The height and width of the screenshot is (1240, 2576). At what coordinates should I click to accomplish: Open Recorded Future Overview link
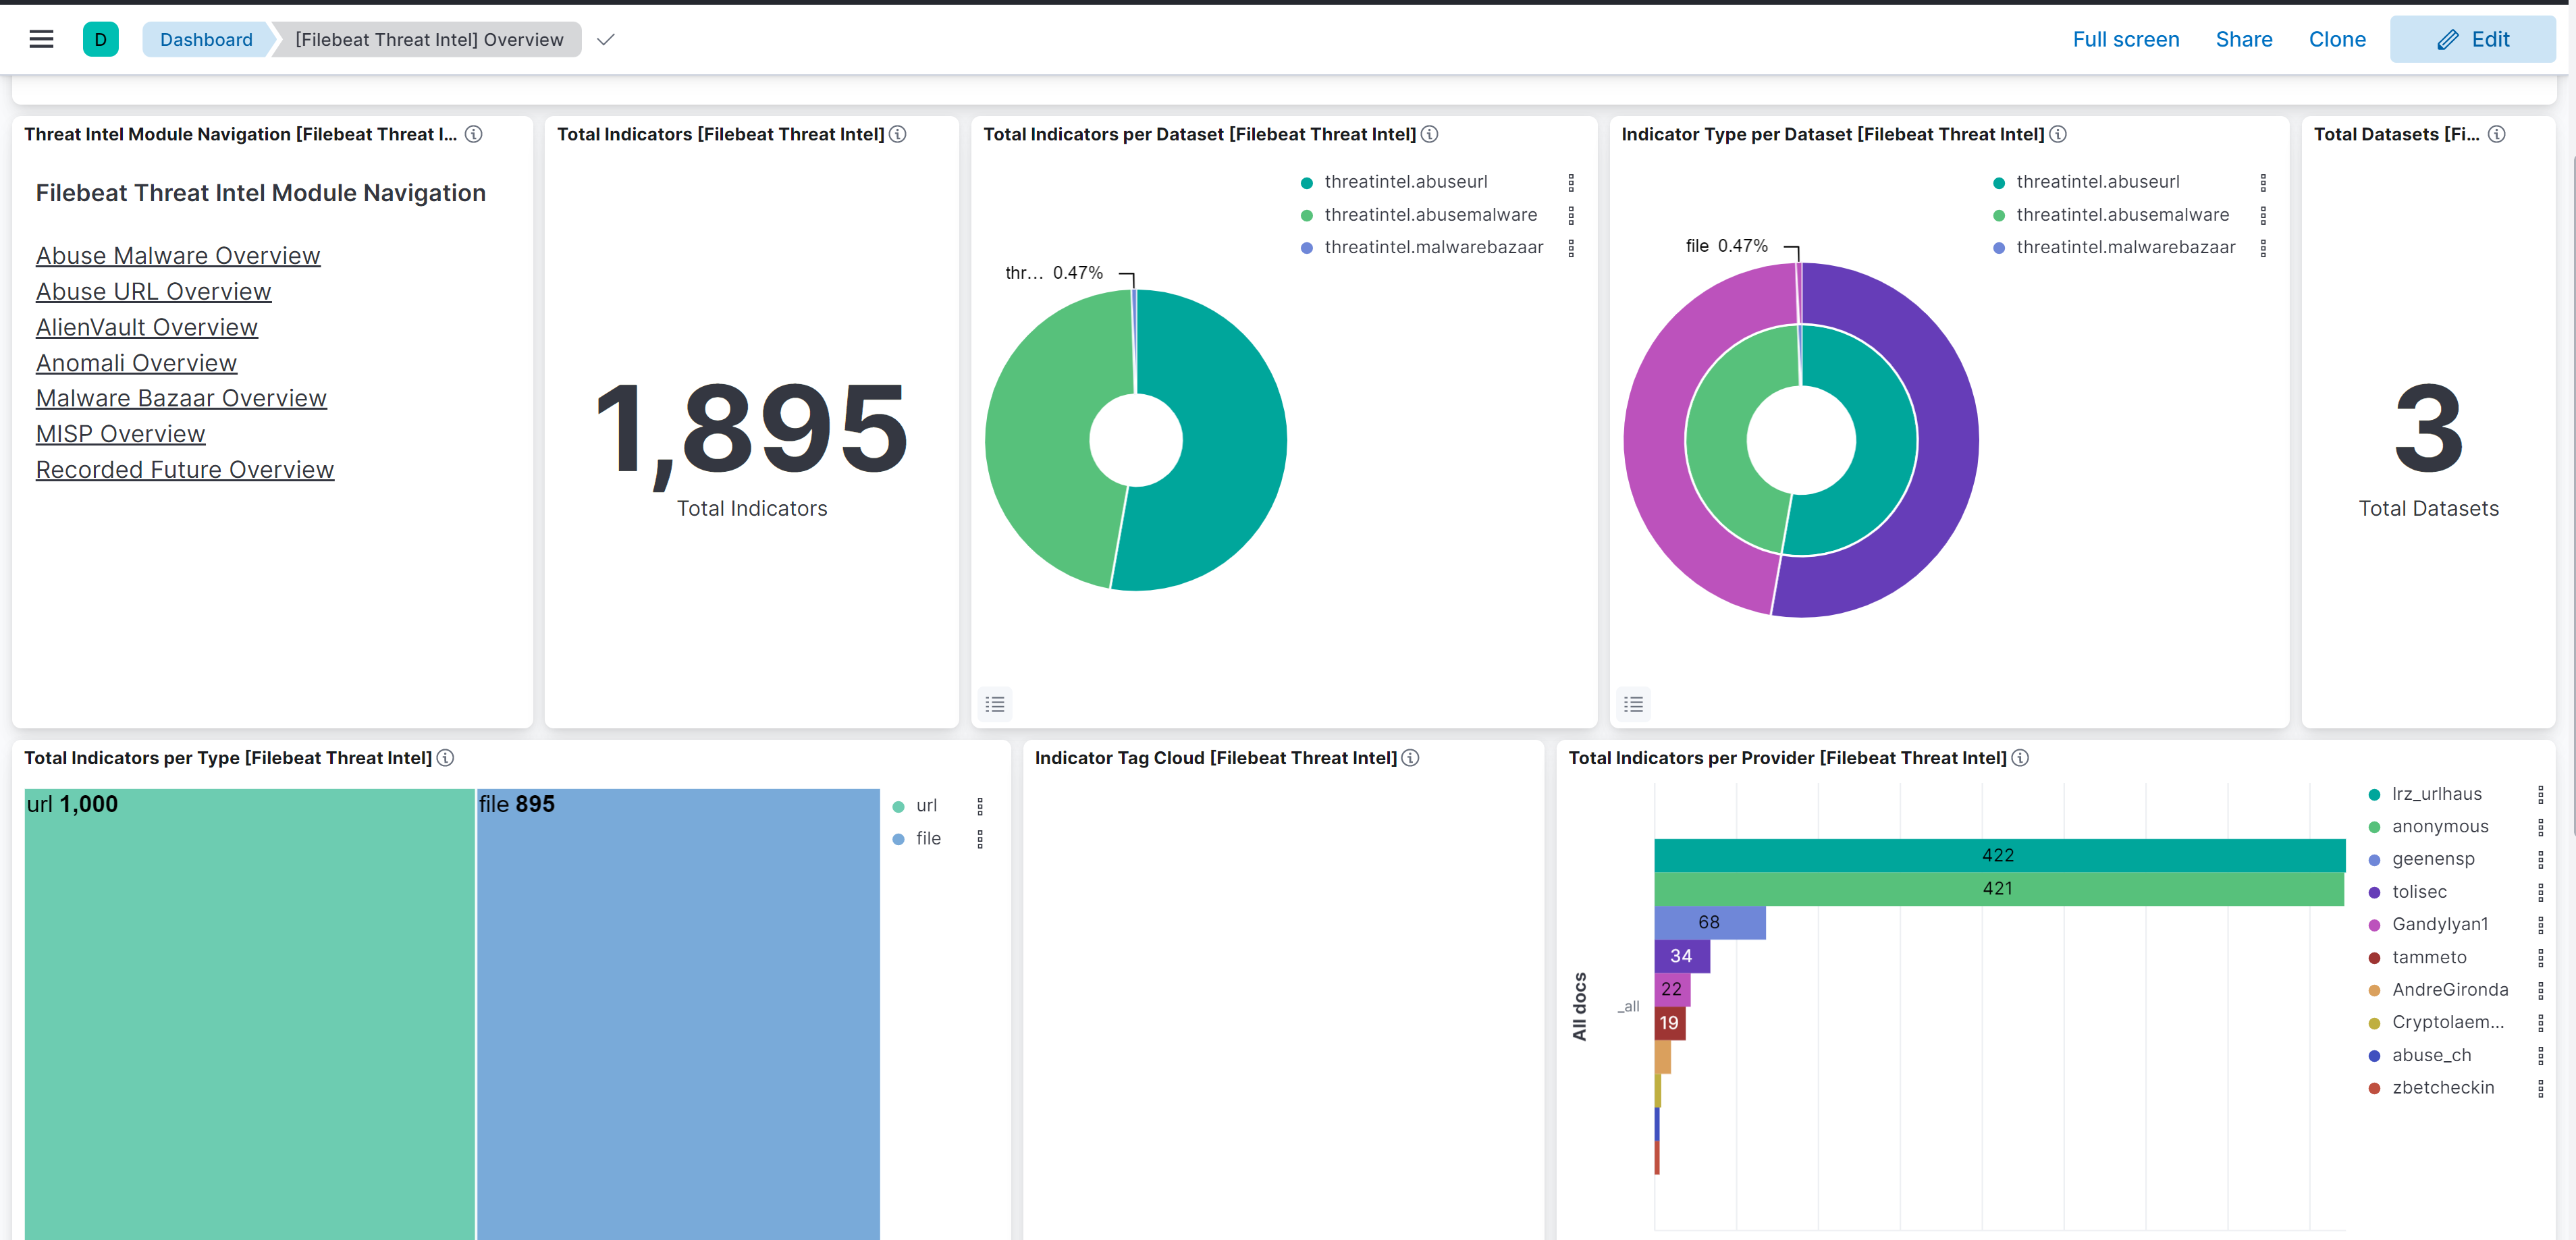185,470
